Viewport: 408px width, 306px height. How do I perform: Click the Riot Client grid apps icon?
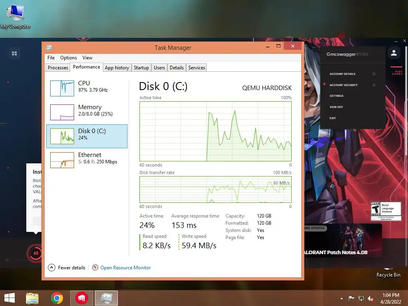click(x=14, y=53)
